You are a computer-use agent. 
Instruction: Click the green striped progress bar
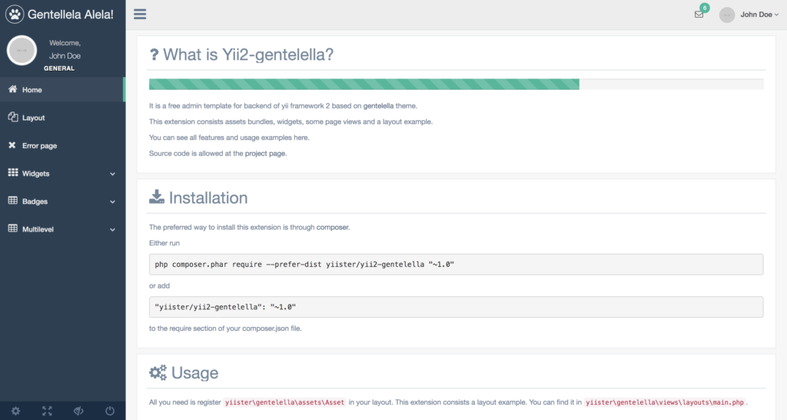click(364, 84)
